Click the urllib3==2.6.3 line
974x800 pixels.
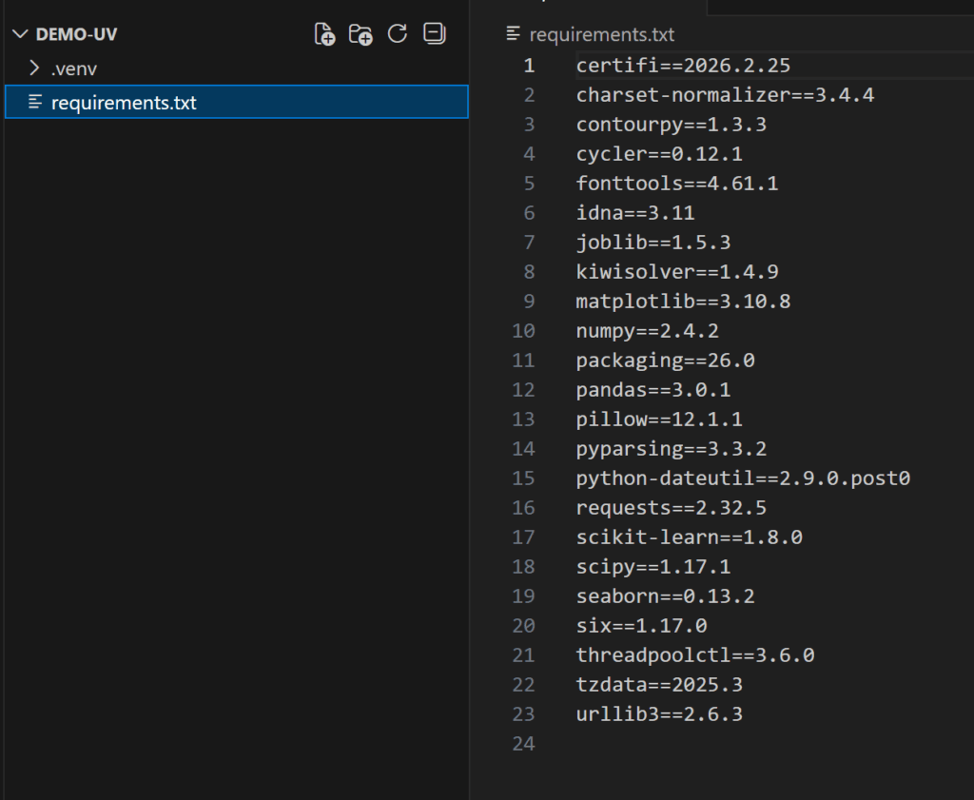(659, 714)
